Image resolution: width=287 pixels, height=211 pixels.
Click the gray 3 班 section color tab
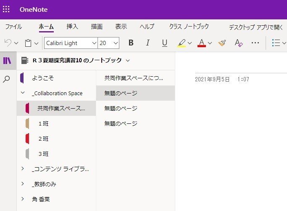pos(27,154)
